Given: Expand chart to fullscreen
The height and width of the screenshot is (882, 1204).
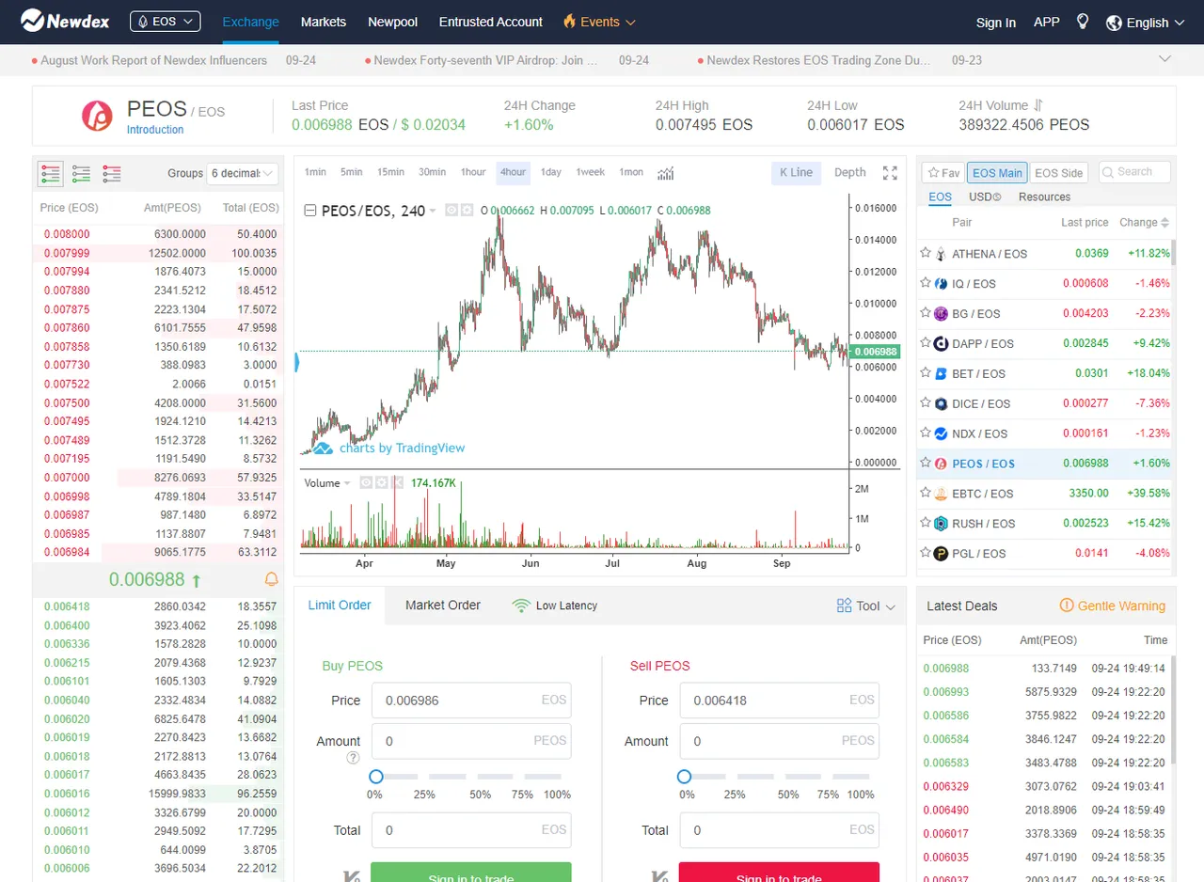Looking at the screenshot, I should (x=890, y=172).
